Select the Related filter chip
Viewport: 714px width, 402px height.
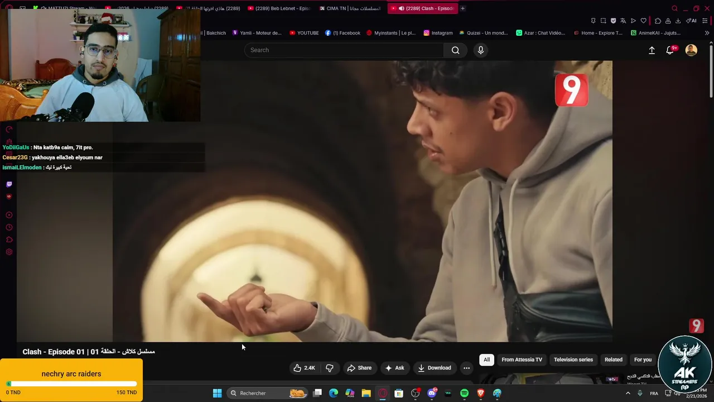(x=614, y=360)
